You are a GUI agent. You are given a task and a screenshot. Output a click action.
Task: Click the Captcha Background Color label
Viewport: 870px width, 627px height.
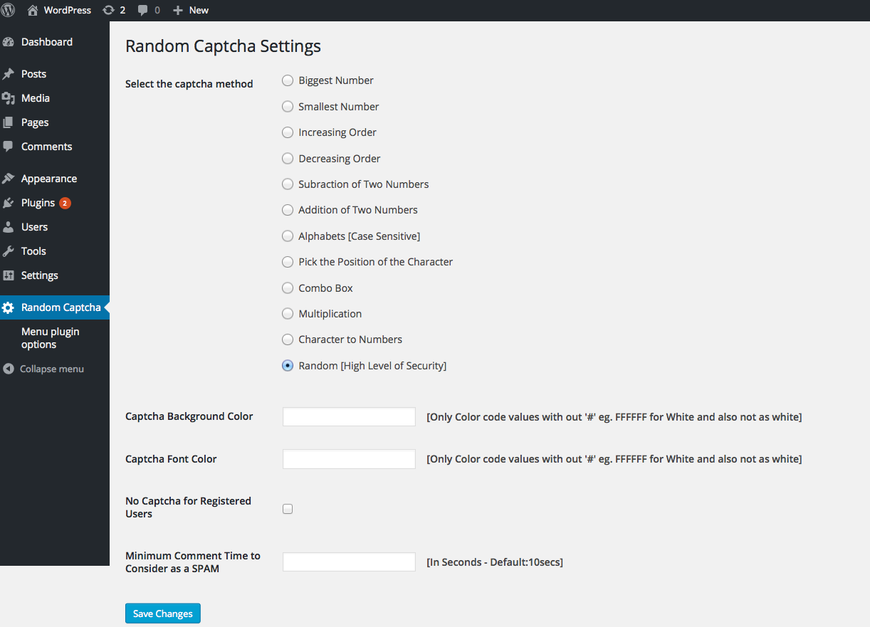(189, 416)
